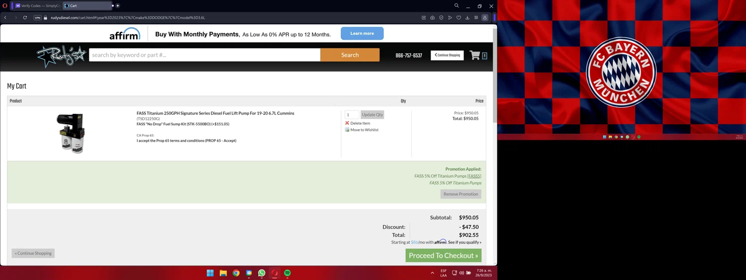
Task: Click the page vertical scrollbar
Action: 494,75
